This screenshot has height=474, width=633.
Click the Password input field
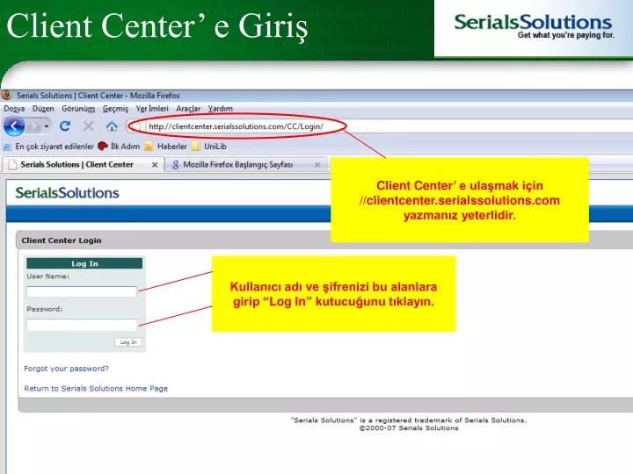click(82, 325)
